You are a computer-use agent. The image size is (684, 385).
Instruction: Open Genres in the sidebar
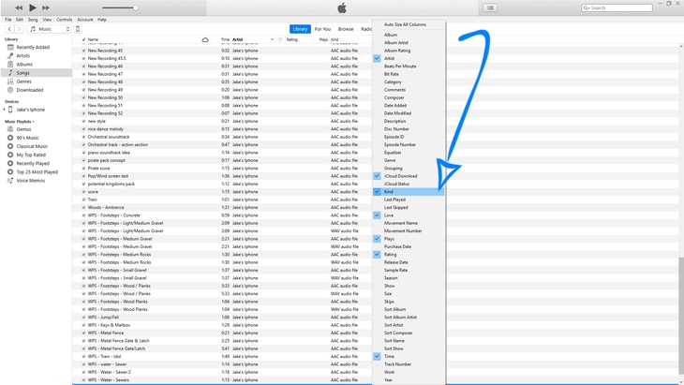click(x=24, y=81)
